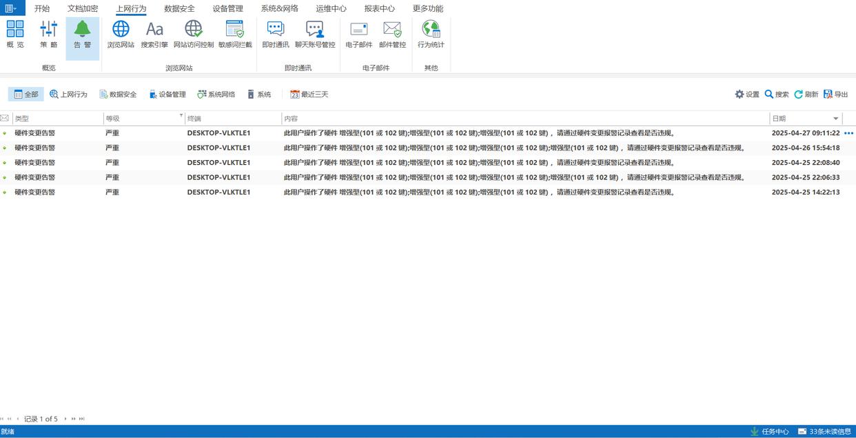Switch to the 运维中心 ribbon tab
856x438 pixels.
click(x=331, y=9)
